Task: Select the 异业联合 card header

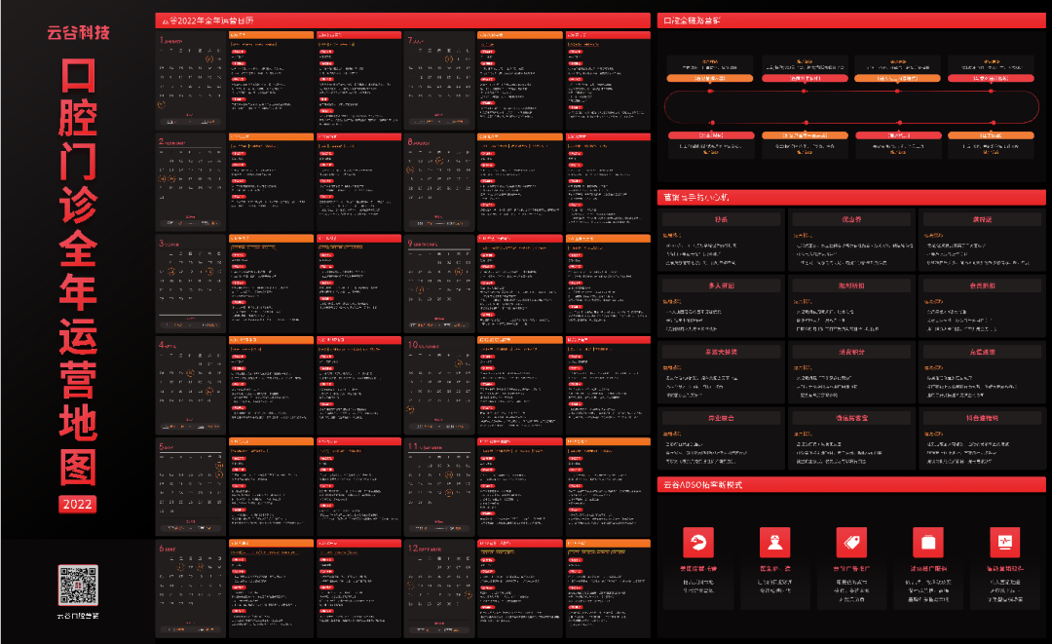Action: tap(721, 418)
